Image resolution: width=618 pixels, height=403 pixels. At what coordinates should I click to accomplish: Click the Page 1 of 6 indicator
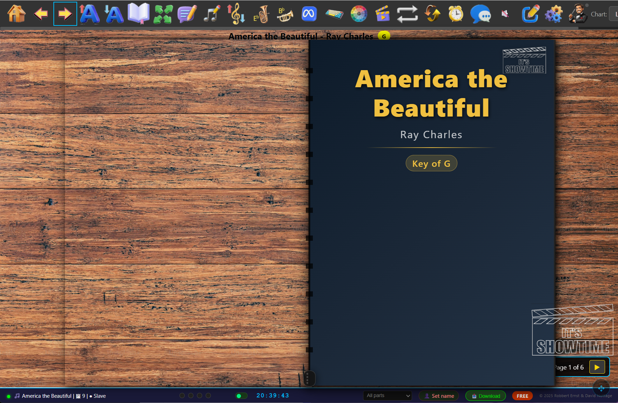pos(569,367)
